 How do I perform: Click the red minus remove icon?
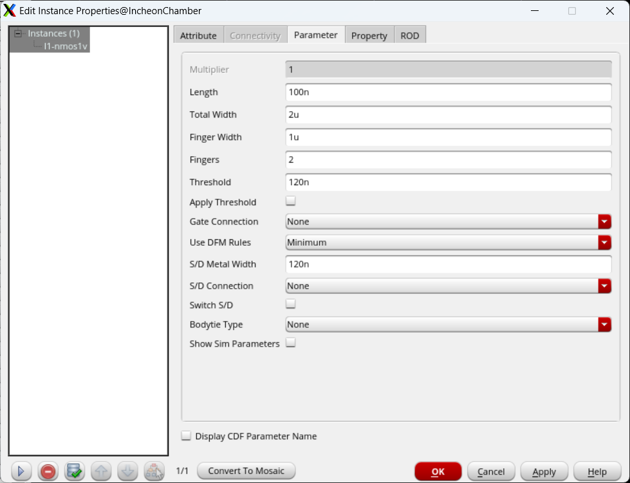48,471
